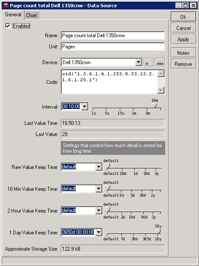This screenshot has width=199, height=266.
Task: Expand 10 Min Value Keep Time dropdown
Action: [x=99, y=189]
